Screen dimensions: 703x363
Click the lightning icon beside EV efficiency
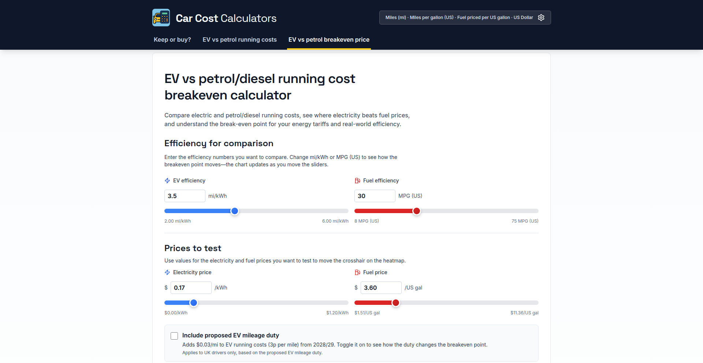tap(167, 181)
